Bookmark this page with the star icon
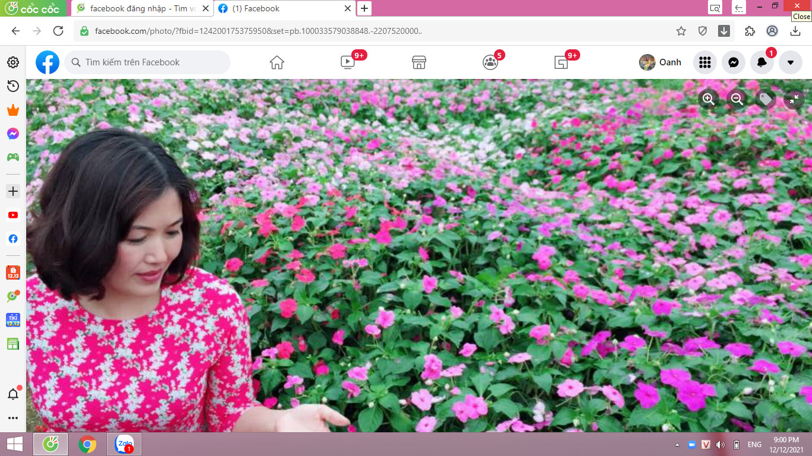Screen dimensions: 812x456 pyautogui.click(x=681, y=31)
